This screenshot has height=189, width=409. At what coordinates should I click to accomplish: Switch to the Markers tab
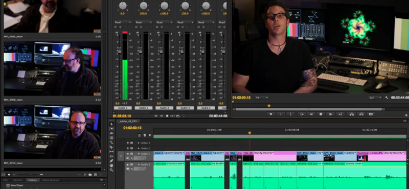click(x=18, y=180)
